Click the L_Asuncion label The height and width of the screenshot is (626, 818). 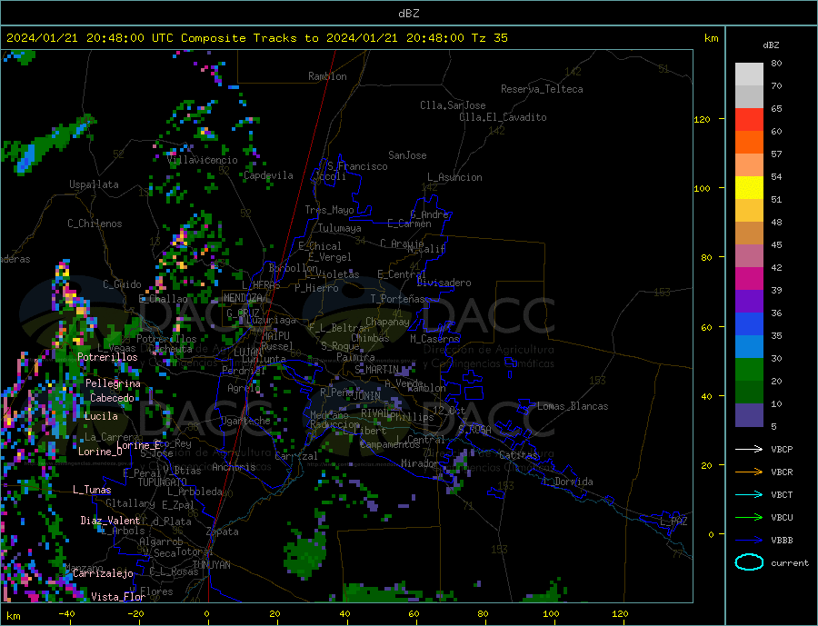[454, 177]
